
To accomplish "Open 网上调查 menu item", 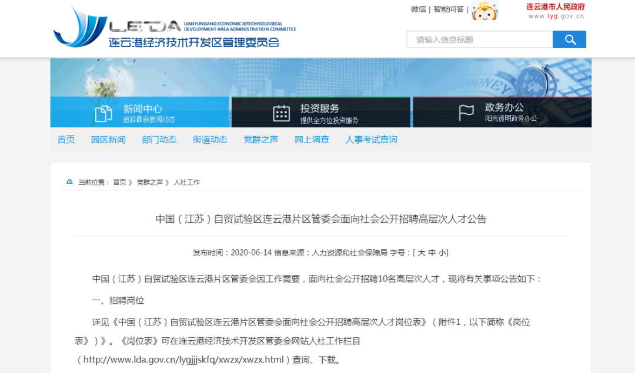I will (312, 140).
